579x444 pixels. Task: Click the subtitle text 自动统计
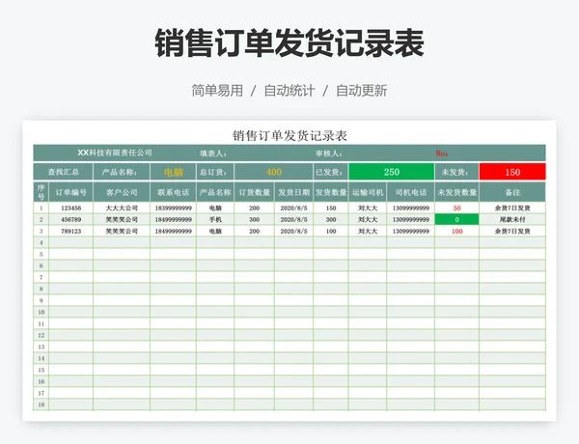[289, 91]
